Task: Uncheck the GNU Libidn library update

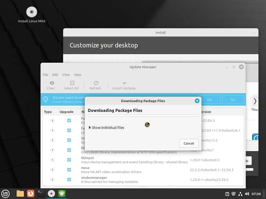Action: 69,150
